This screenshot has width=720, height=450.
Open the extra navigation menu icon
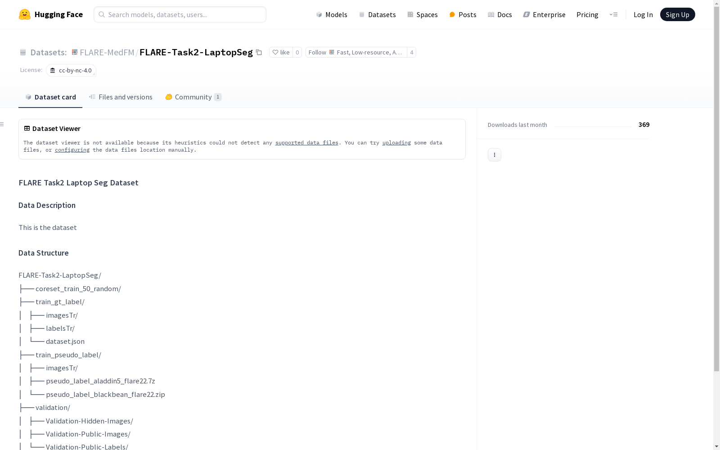coord(613,14)
